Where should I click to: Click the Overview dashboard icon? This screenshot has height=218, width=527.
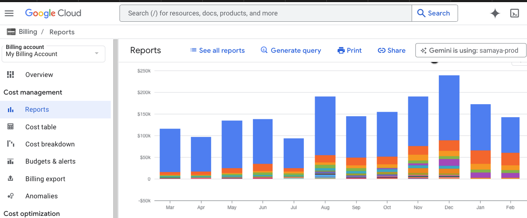[x=11, y=74]
